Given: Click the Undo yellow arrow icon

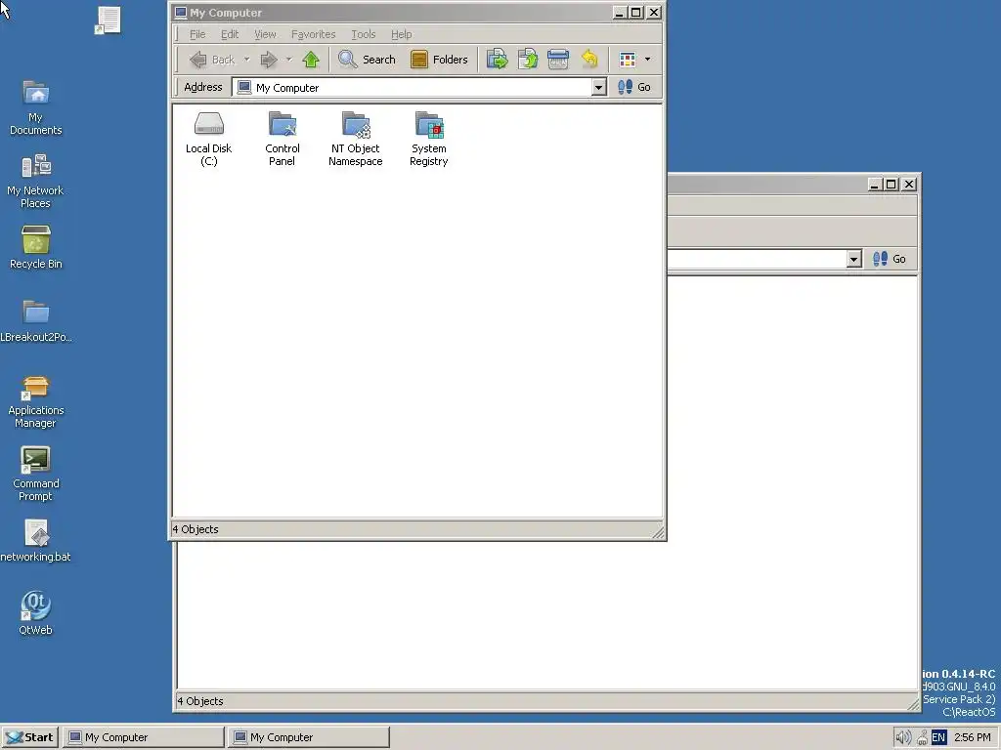Looking at the screenshot, I should (589, 60).
